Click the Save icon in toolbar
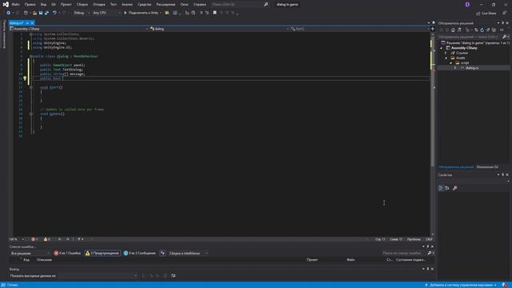Screen dimensions: 512x288 41,13
